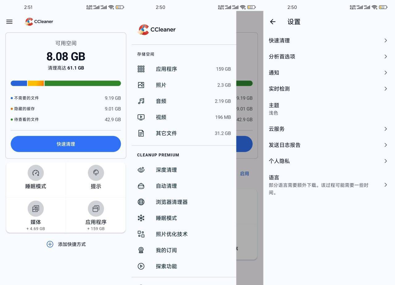
Task: Click the green segment of storage bar
Action: point(82,83)
